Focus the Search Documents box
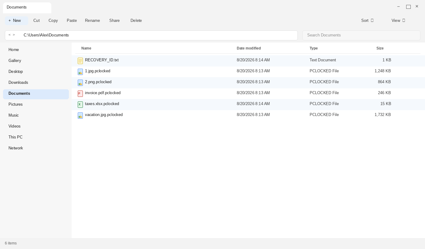Viewport: 425px width, 249px height. [x=361, y=35]
